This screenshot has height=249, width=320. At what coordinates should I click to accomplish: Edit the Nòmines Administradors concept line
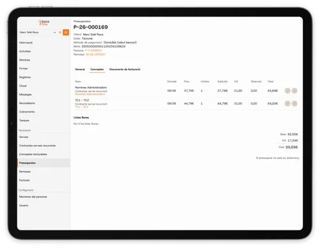[287, 91]
